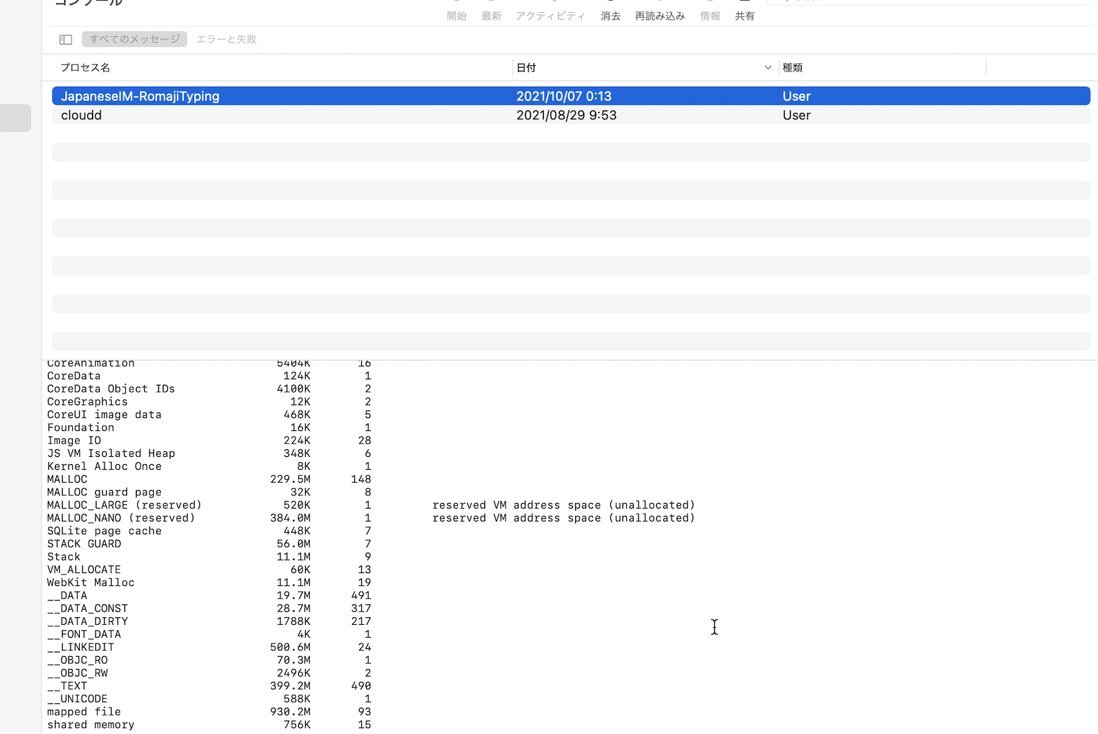Sort by the プロセス名 column header

click(86, 68)
